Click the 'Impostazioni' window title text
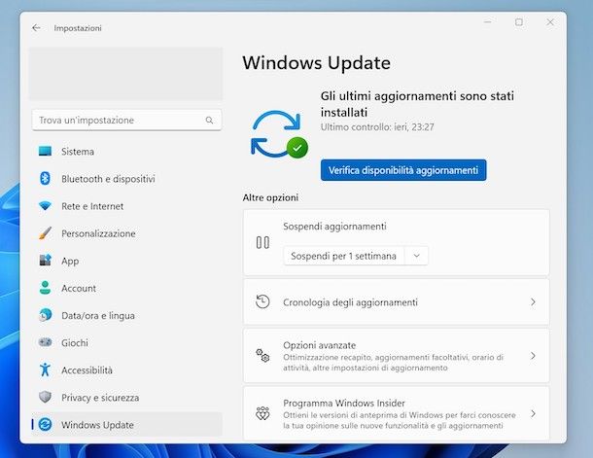The width and height of the screenshot is (593, 458). (x=78, y=28)
